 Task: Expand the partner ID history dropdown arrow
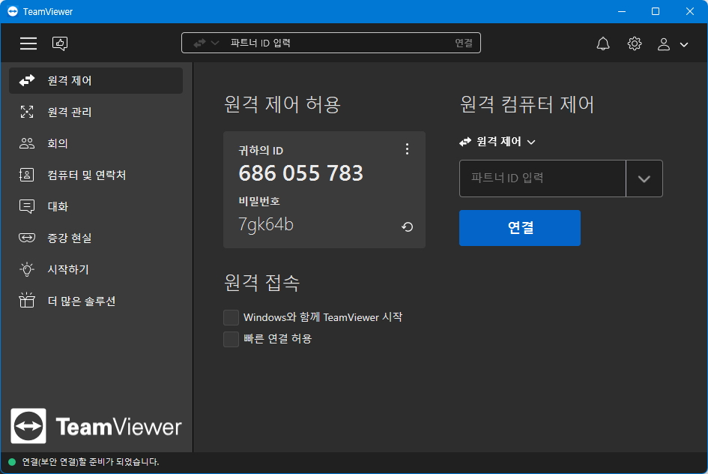coord(644,178)
